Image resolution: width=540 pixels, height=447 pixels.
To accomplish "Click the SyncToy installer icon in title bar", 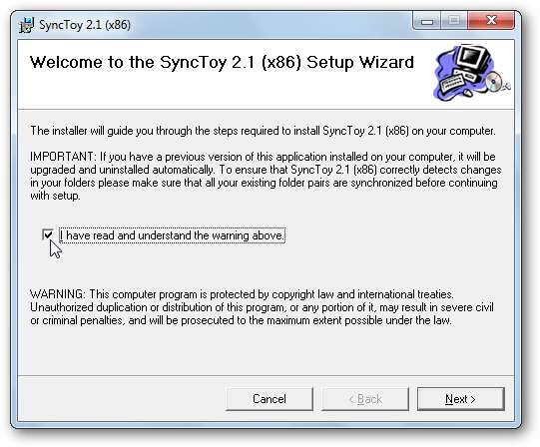I will click(x=26, y=25).
